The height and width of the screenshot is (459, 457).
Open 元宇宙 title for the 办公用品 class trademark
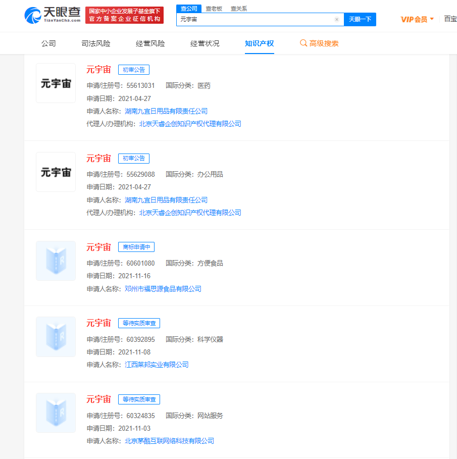tap(98, 159)
